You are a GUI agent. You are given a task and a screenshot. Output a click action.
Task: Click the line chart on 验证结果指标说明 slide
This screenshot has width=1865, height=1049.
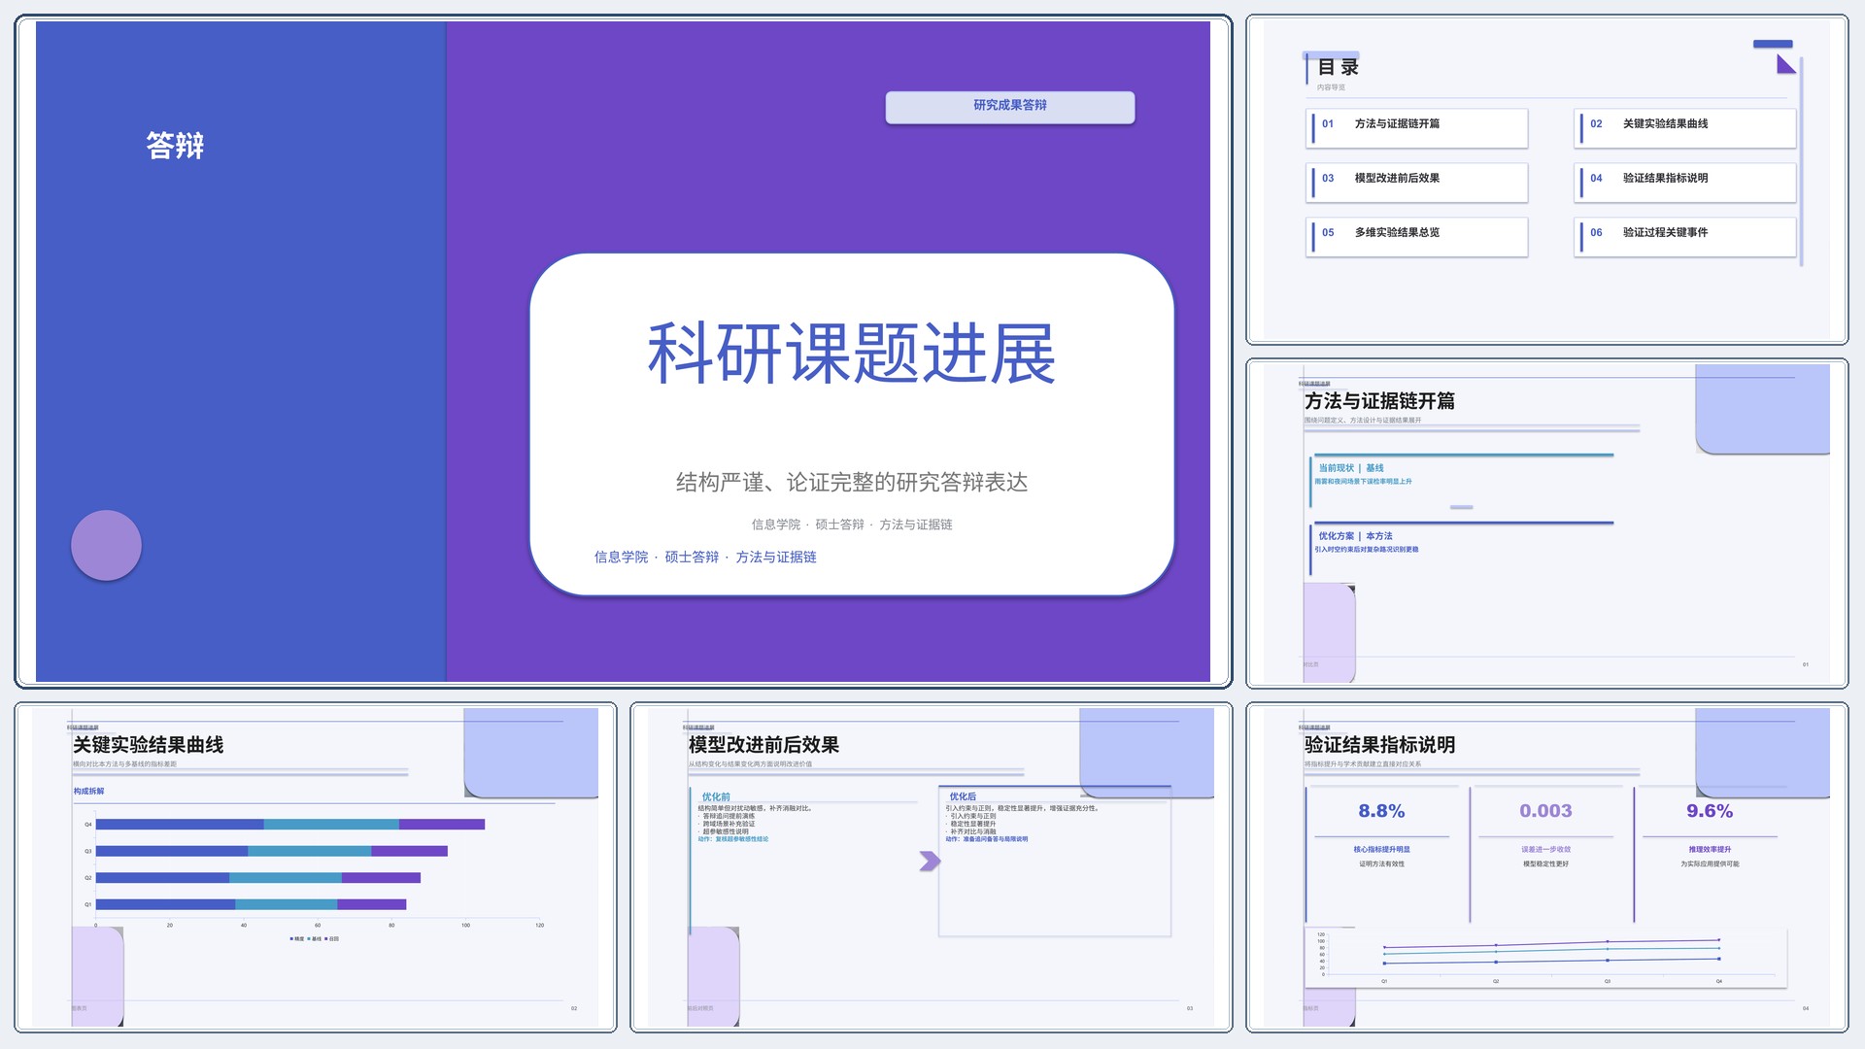click(1545, 959)
